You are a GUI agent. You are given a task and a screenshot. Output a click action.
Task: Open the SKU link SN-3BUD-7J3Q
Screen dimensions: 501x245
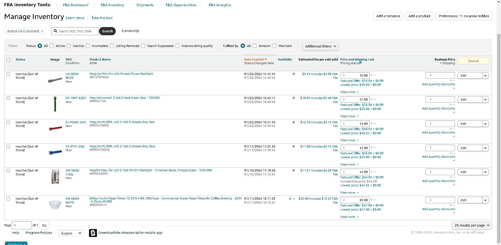73,172
